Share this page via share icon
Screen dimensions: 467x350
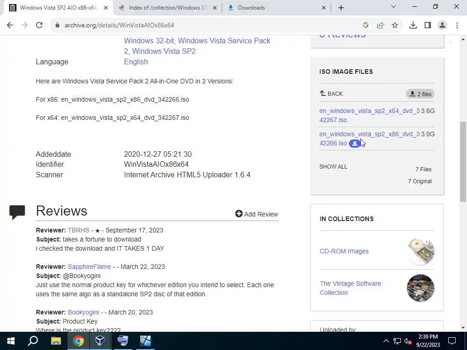coord(380,26)
